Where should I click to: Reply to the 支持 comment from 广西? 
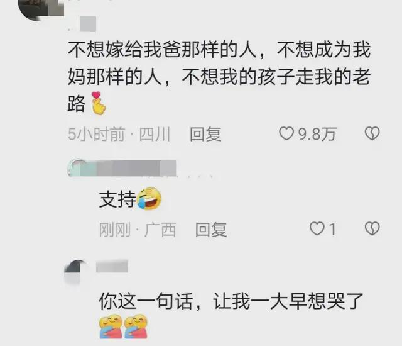211,229
